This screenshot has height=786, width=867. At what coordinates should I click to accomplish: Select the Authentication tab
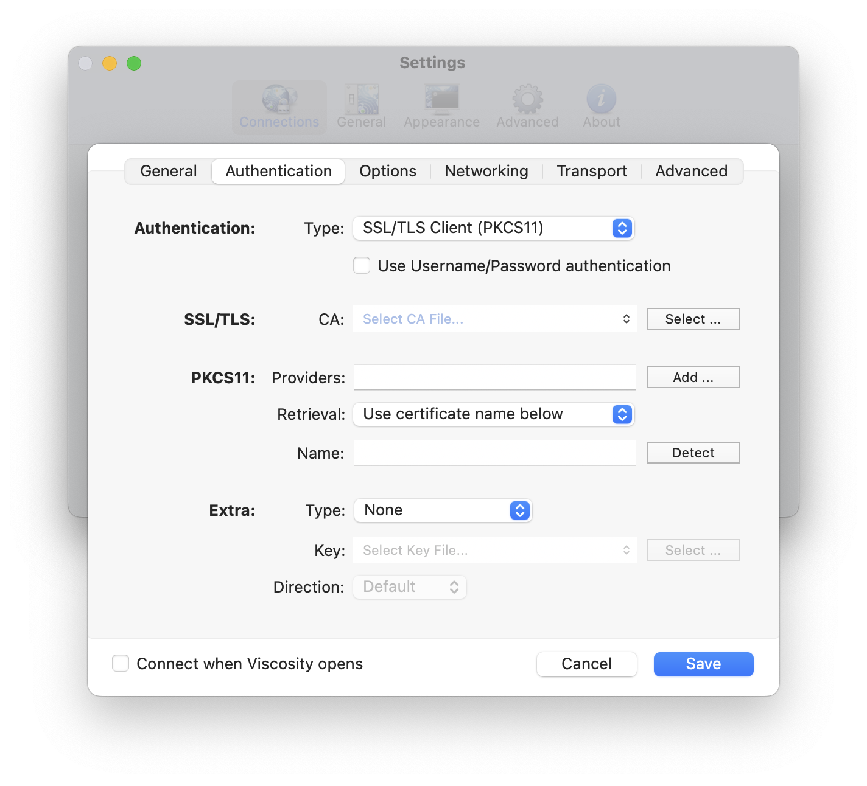[x=279, y=172]
